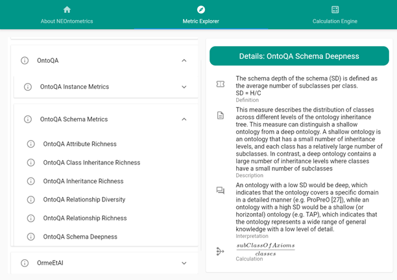The image size is (397, 280).
Task: Expand OntoQA Instance Metrics chevron
Action: pyautogui.click(x=184, y=87)
